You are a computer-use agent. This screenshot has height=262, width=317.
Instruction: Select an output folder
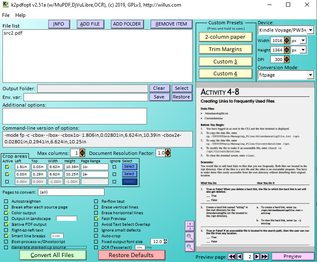[x=182, y=89]
